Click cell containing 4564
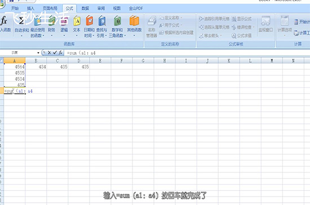Viewport: 310px width, 205px height. tap(15, 67)
